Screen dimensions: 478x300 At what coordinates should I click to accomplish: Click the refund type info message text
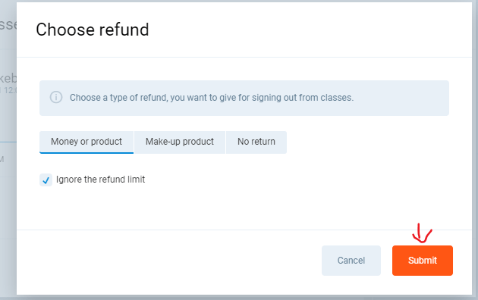pos(212,98)
